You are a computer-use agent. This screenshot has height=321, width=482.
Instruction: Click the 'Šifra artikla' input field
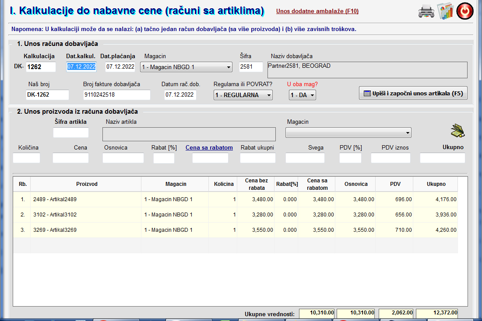tap(70, 133)
